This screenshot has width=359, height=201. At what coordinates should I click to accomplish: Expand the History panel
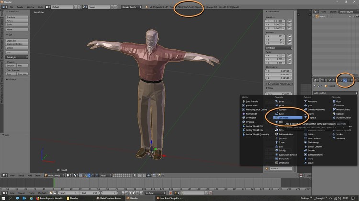(12, 79)
